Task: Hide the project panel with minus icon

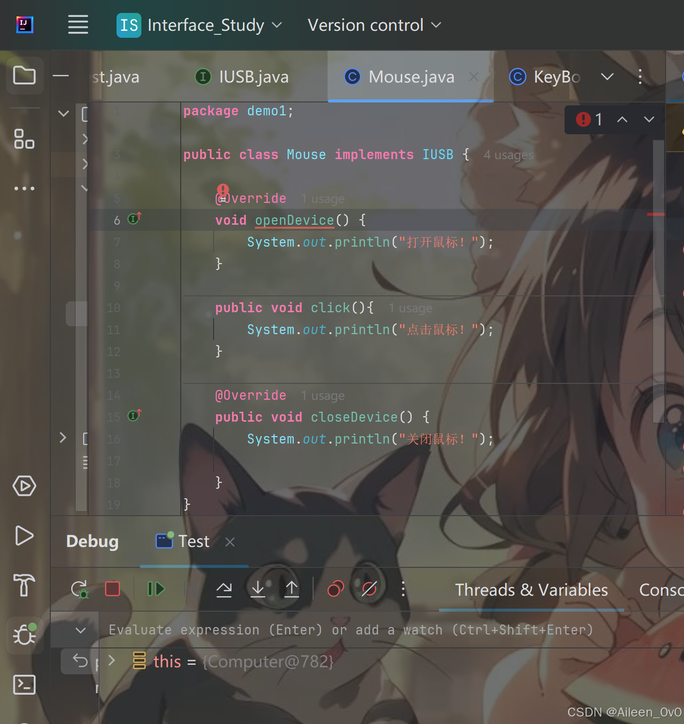Action: pos(61,76)
